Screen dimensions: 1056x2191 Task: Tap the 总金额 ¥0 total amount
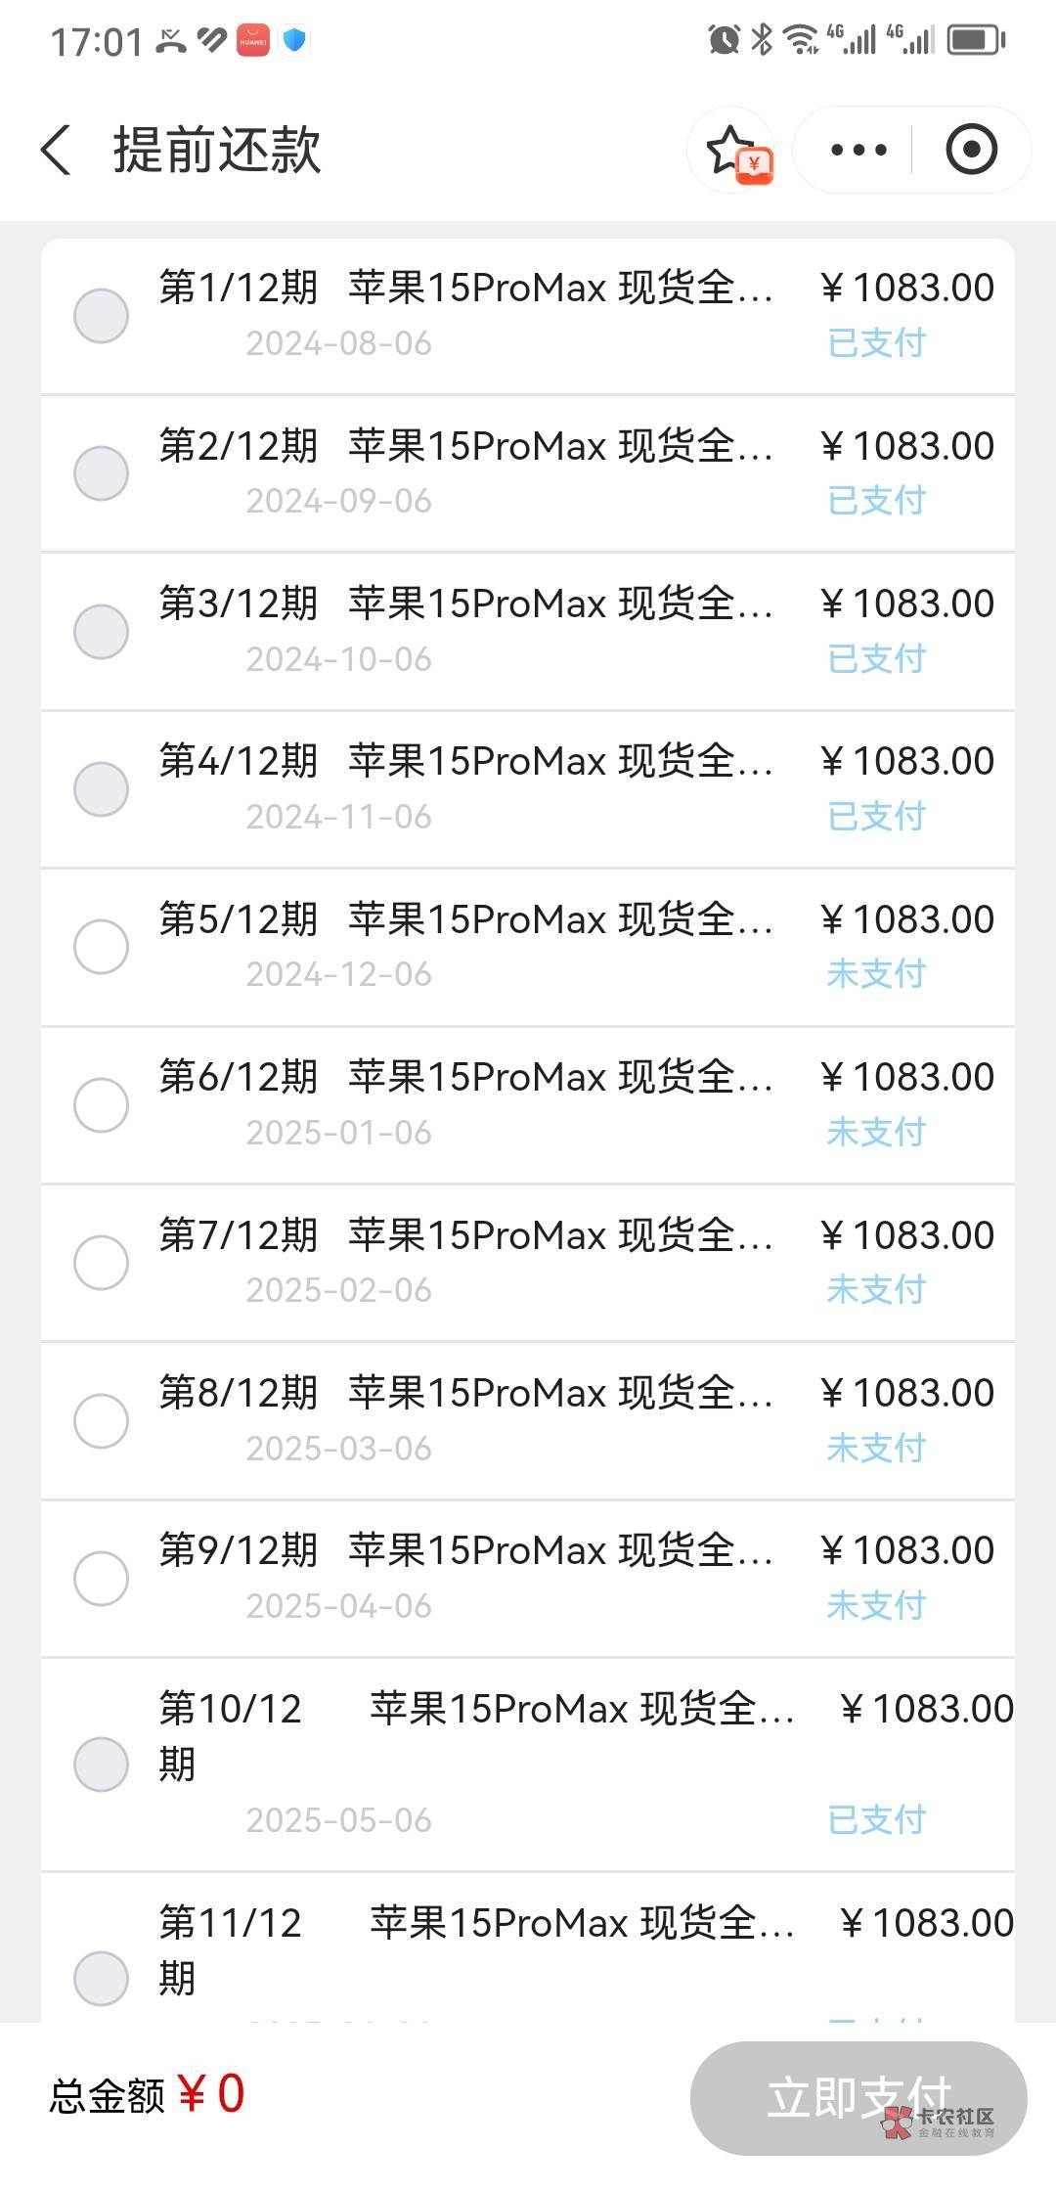pyautogui.click(x=147, y=2095)
